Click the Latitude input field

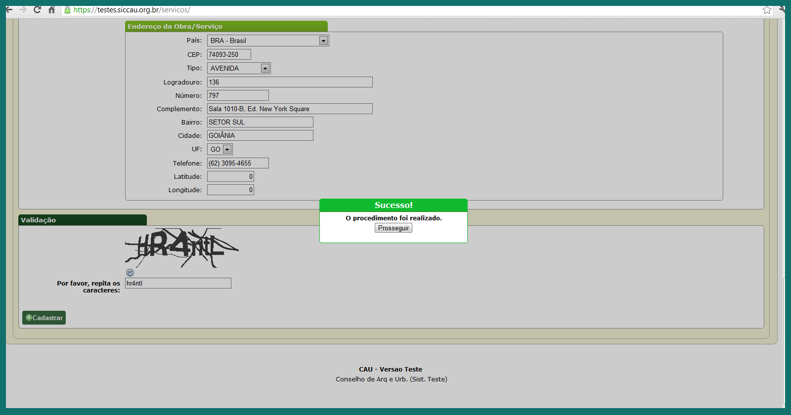230,176
